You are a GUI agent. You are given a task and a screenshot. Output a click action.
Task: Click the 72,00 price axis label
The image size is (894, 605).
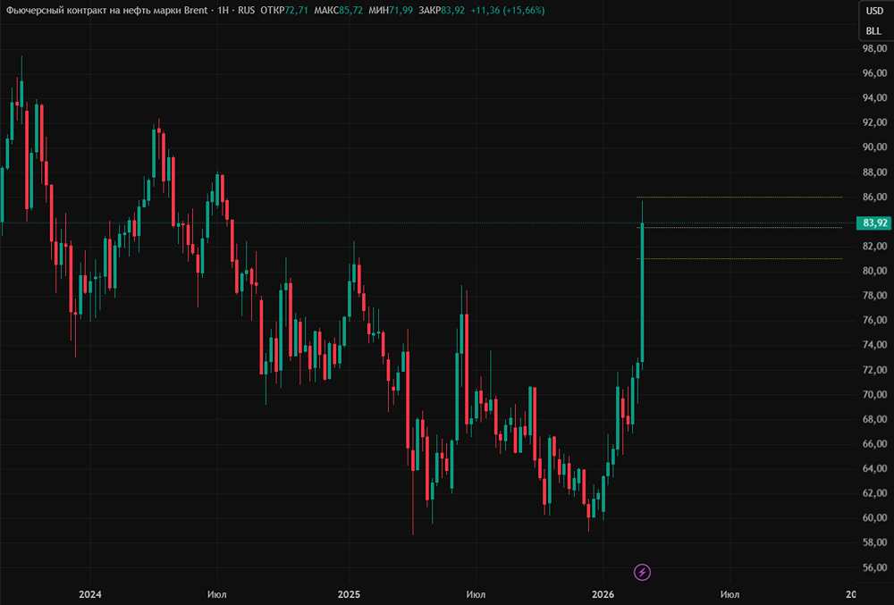874,370
